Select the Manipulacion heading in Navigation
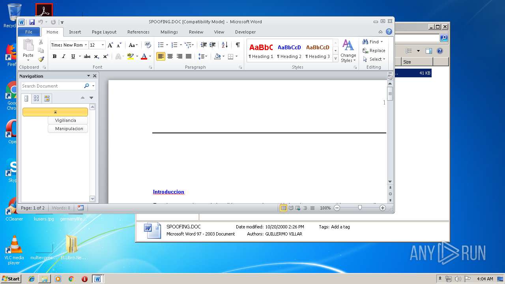The width and height of the screenshot is (505, 284). [68, 129]
